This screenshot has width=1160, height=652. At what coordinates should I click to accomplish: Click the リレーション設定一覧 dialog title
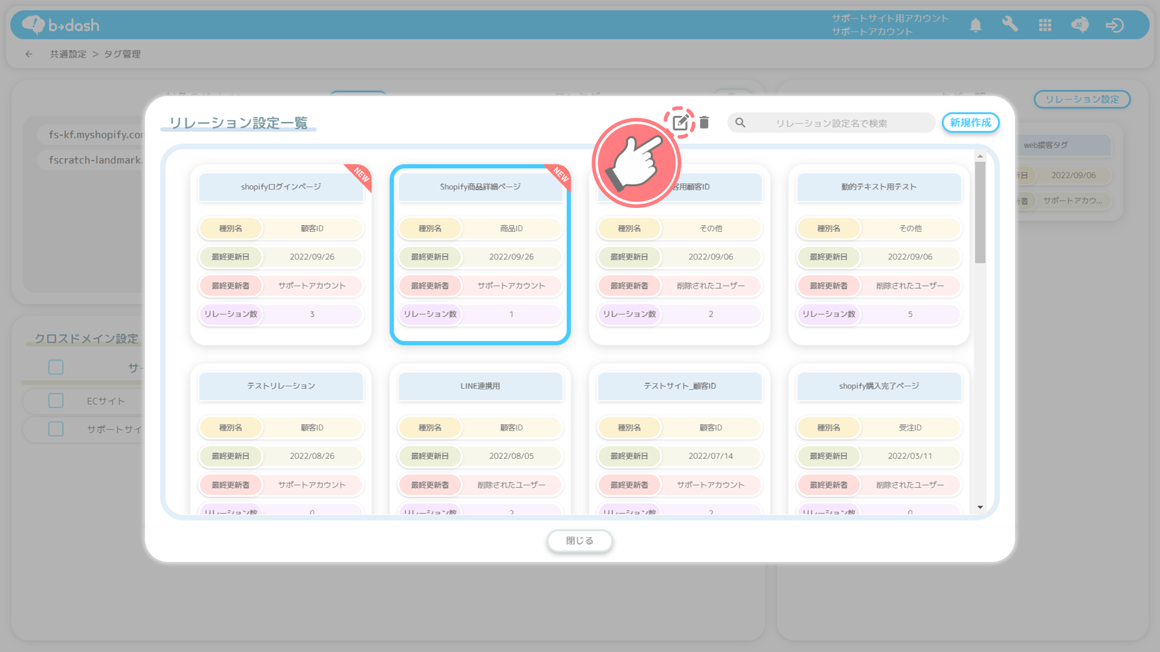[x=238, y=123]
